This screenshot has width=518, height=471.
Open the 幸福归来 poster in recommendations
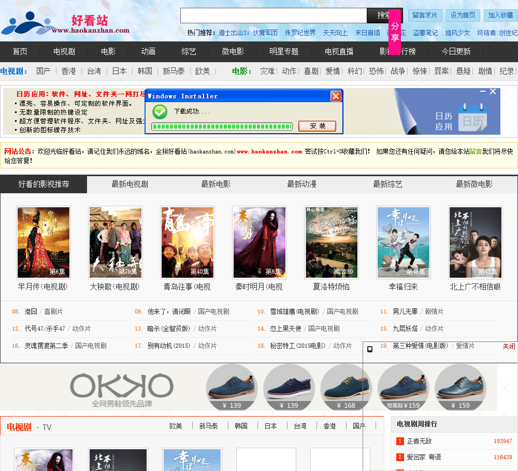click(404, 242)
